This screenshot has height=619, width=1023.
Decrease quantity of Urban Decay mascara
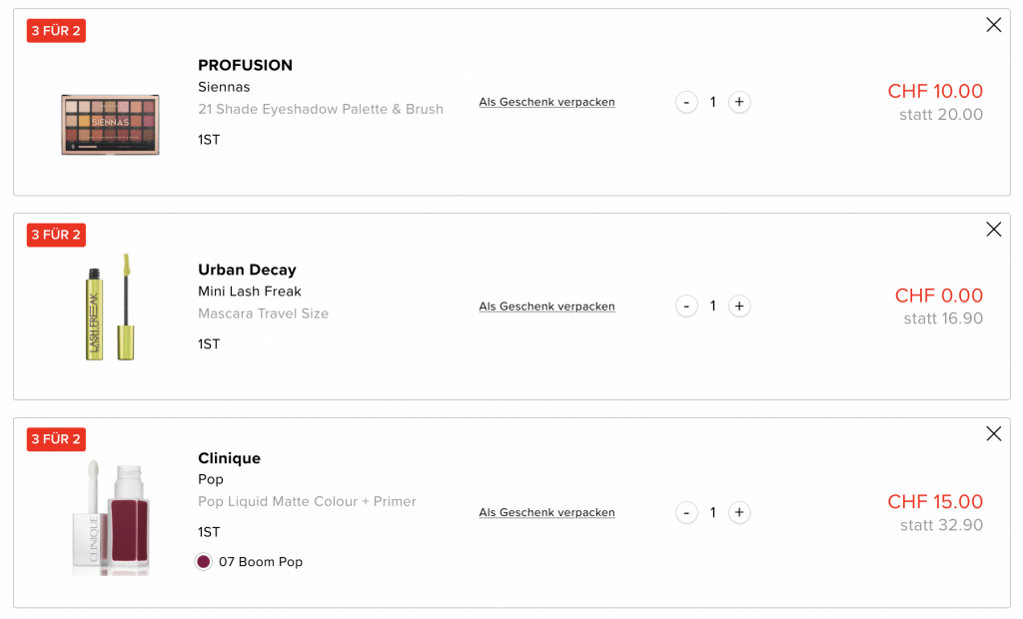686,307
